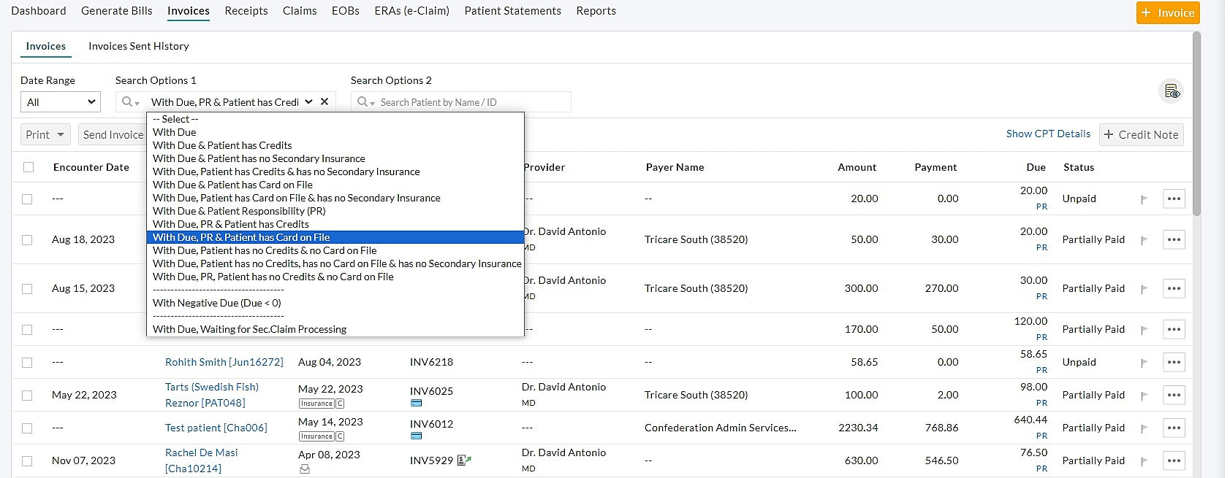
Task: Clear Search Options 1 filter with X
Action: 324,102
